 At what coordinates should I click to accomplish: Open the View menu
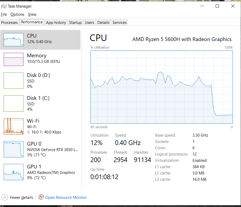tap(32, 14)
